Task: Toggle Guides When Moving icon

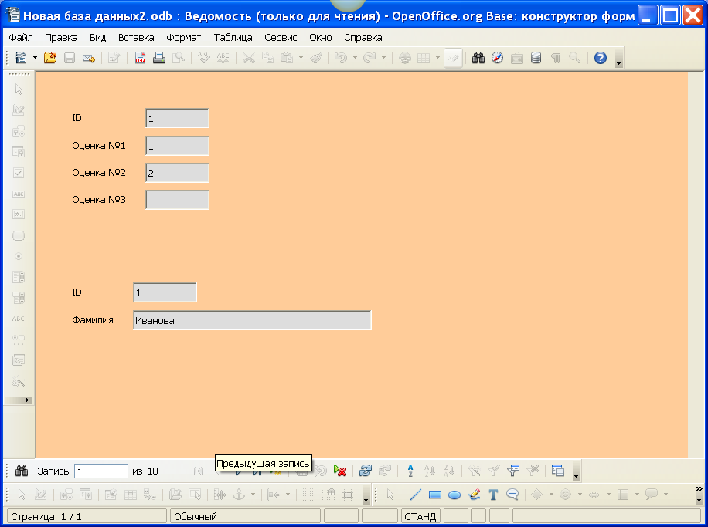Action: 348,495
